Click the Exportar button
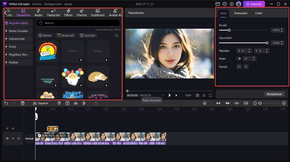 (254, 4)
